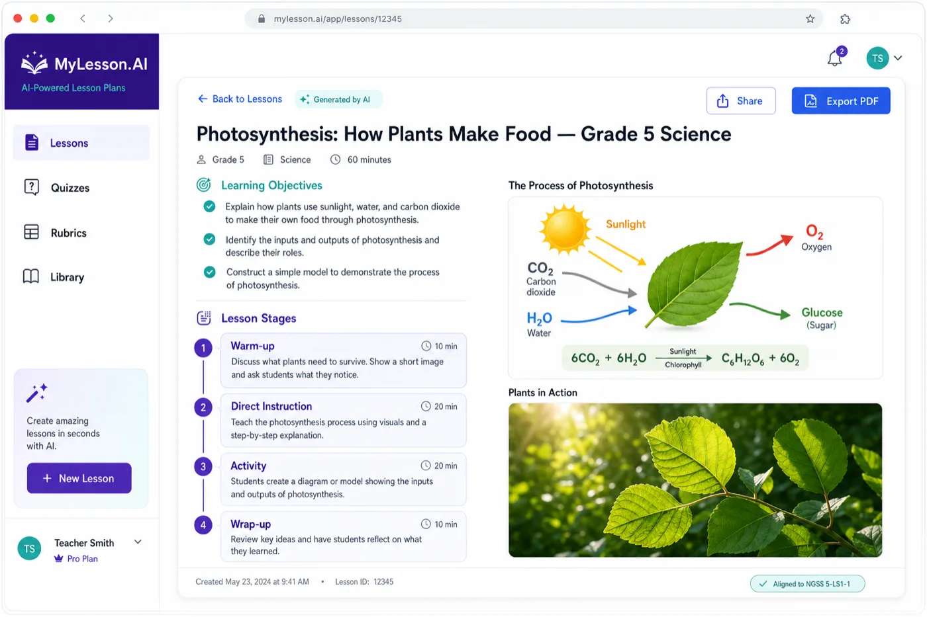Click the lesson title heading

click(463, 134)
